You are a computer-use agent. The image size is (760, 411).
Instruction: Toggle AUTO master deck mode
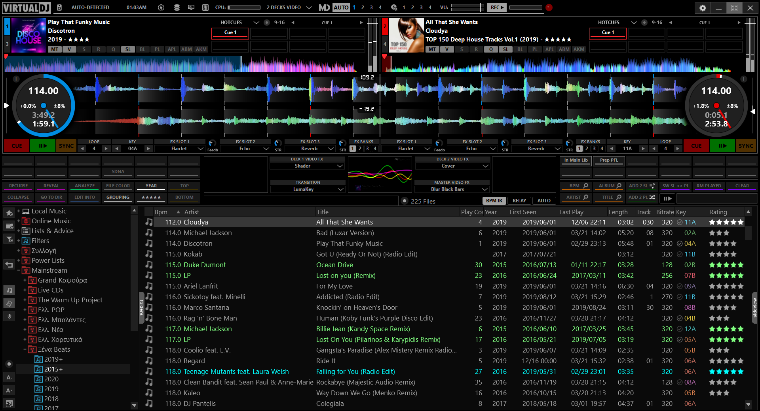click(x=341, y=8)
